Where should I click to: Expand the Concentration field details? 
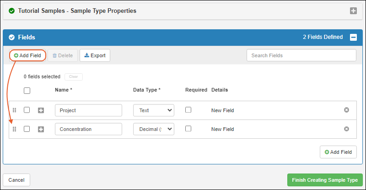click(x=41, y=129)
